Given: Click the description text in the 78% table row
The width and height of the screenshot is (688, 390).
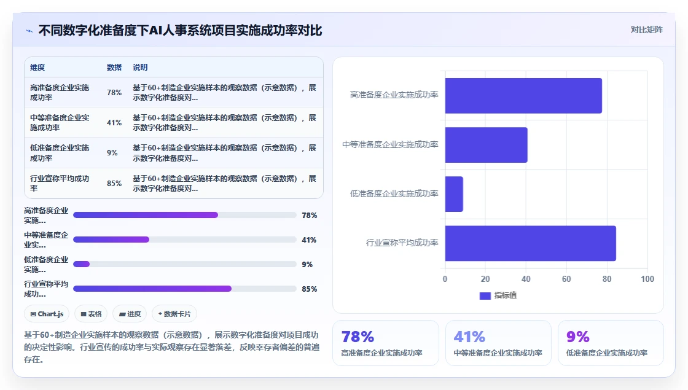Looking at the screenshot, I should pyautogui.click(x=224, y=93).
